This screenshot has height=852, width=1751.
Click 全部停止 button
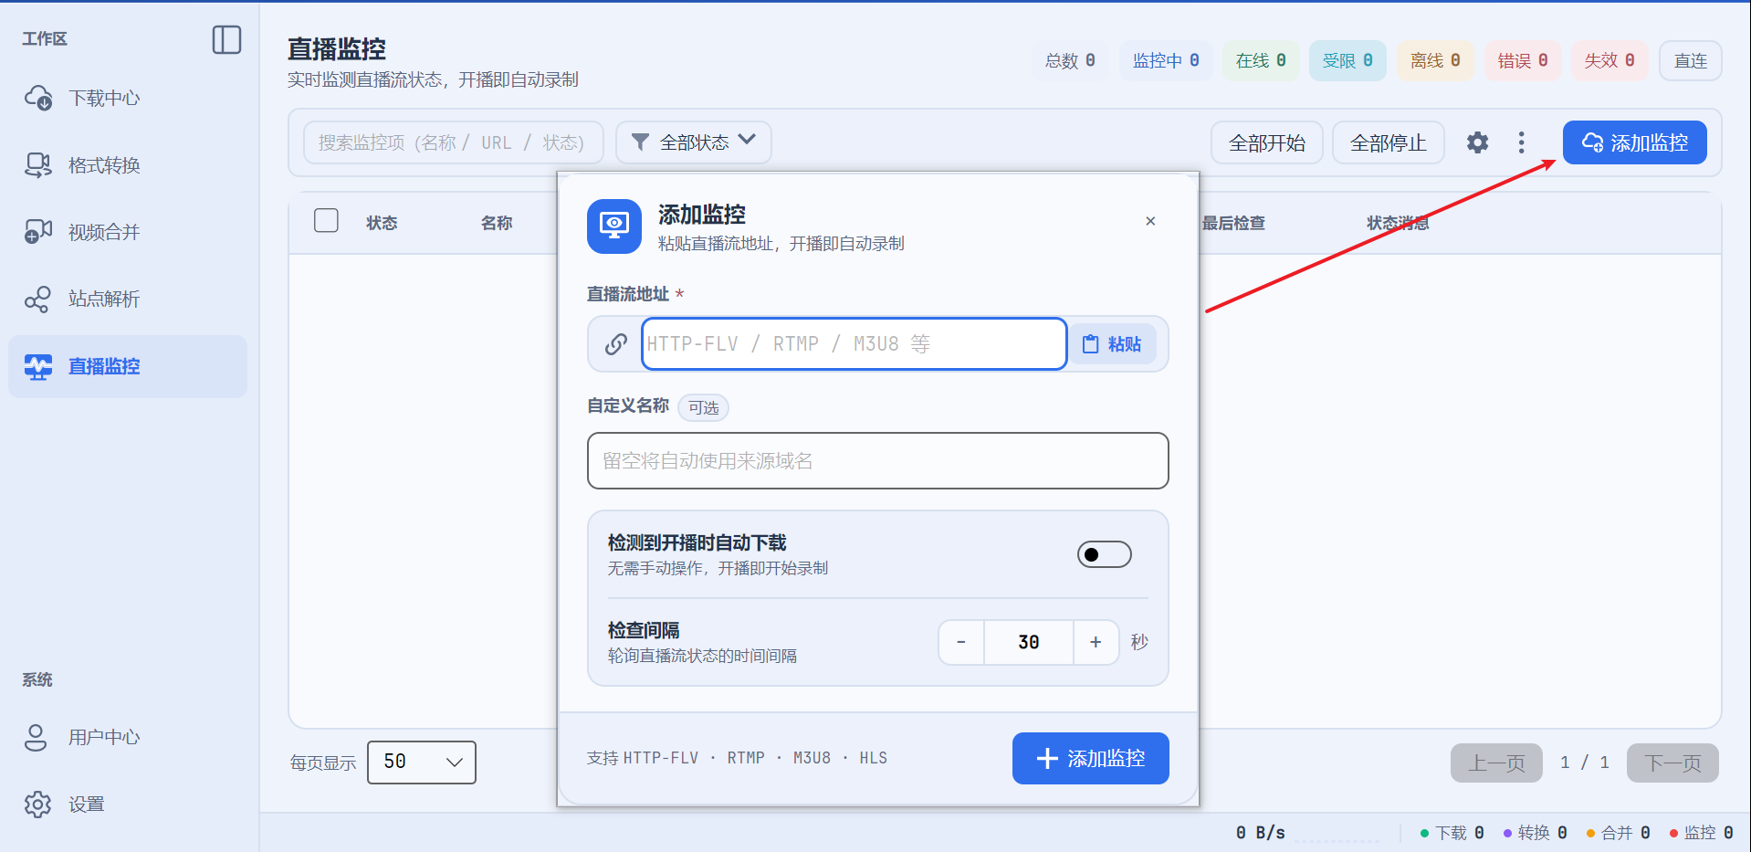[1388, 142]
